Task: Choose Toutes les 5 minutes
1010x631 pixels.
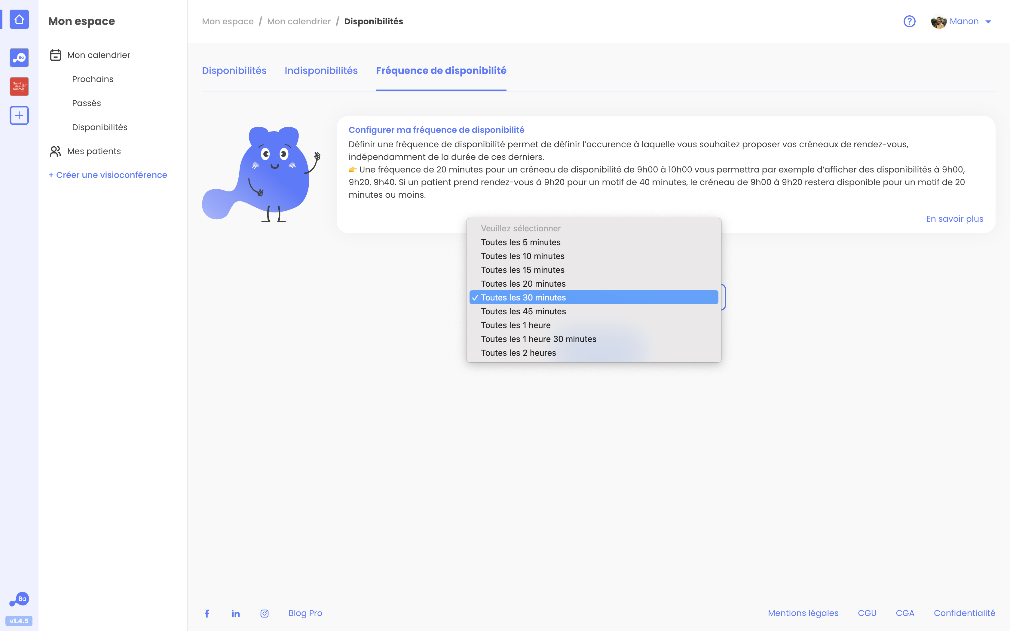Action: click(x=594, y=242)
